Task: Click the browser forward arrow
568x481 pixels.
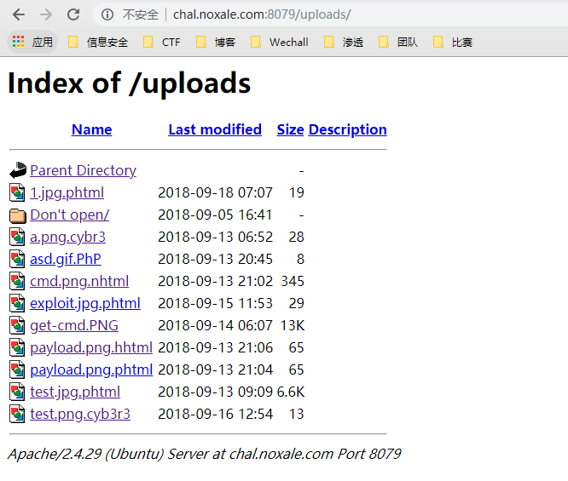Action: (x=46, y=14)
